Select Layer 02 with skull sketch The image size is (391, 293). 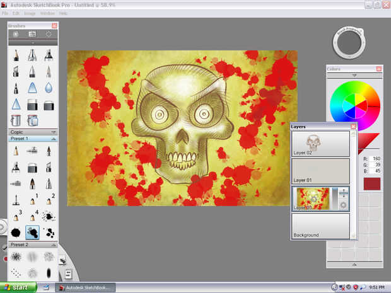coord(320,144)
